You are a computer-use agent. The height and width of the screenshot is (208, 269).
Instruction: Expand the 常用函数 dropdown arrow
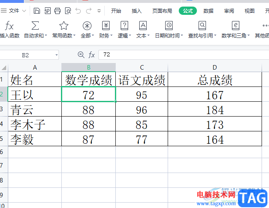[x=74, y=35]
